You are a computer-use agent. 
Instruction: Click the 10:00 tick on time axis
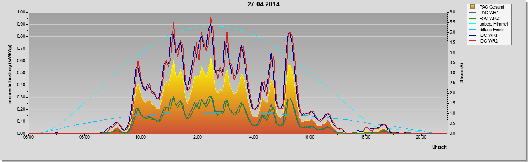pyautogui.click(x=141, y=137)
